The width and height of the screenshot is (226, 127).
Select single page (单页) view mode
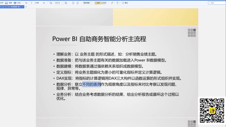(x=98, y=3)
